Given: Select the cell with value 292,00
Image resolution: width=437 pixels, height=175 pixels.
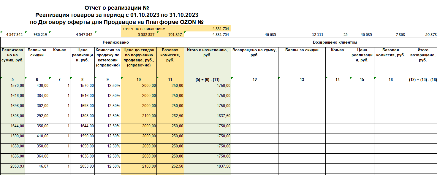Looking at the screenshot, I should tap(37, 116).
